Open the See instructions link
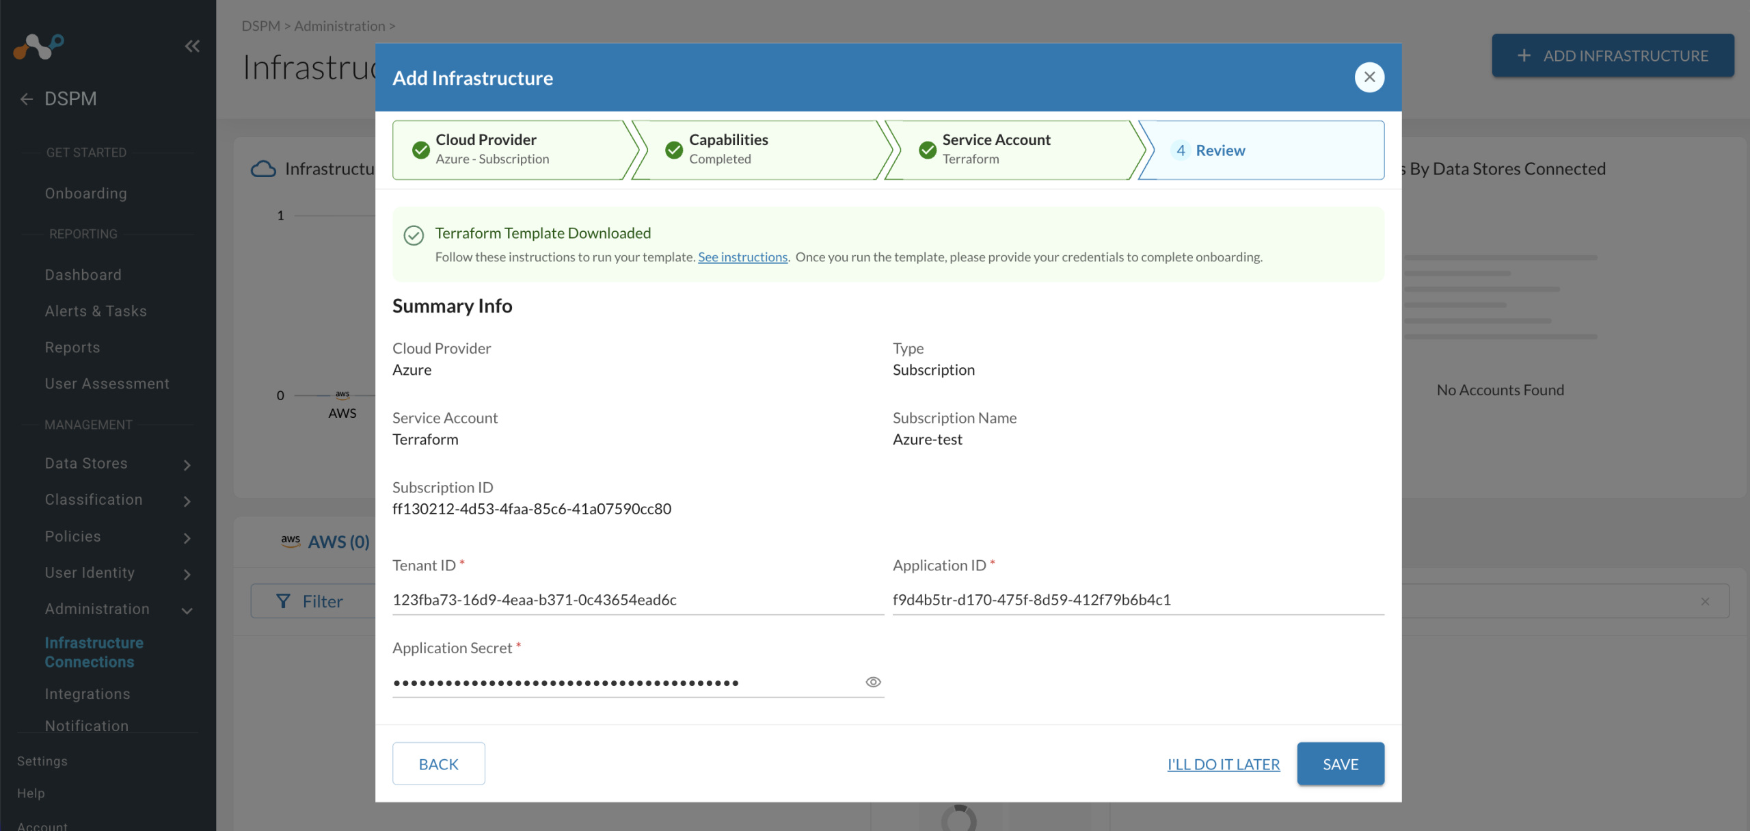The width and height of the screenshot is (1750, 831). click(x=742, y=257)
